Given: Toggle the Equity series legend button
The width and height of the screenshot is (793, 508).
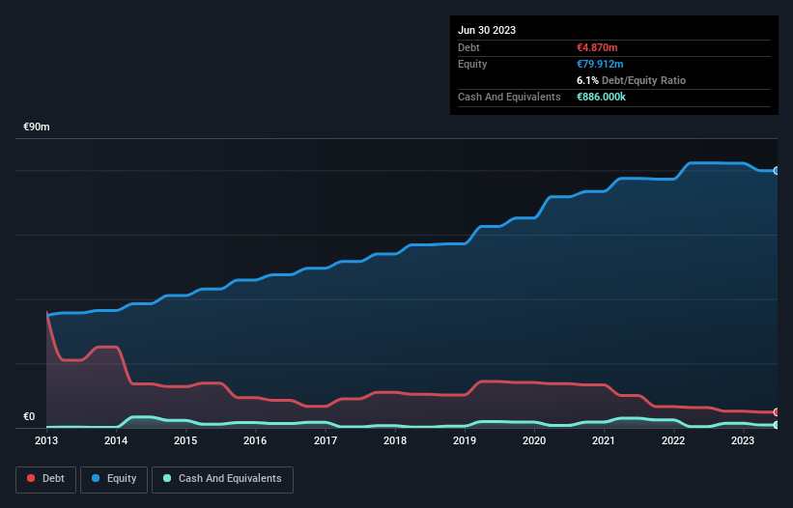Looking at the screenshot, I should 114,479.
